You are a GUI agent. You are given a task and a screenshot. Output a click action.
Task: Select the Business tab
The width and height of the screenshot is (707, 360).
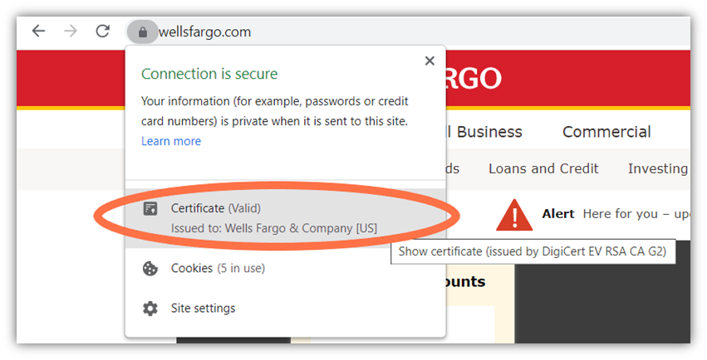(489, 132)
